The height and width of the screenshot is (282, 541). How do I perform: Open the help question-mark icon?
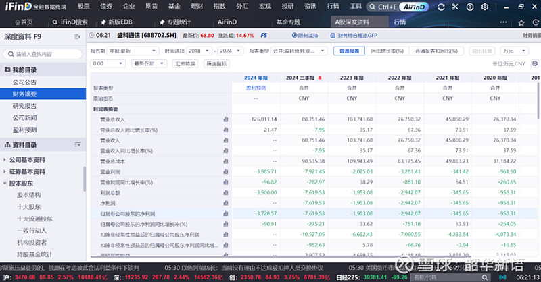tap(469, 7)
